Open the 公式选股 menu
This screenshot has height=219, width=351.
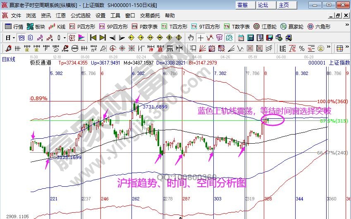click(x=81, y=16)
